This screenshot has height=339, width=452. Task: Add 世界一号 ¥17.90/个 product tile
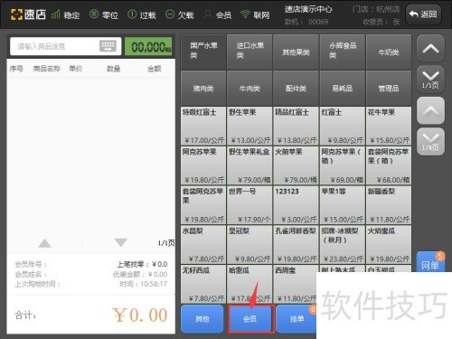[250, 205]
